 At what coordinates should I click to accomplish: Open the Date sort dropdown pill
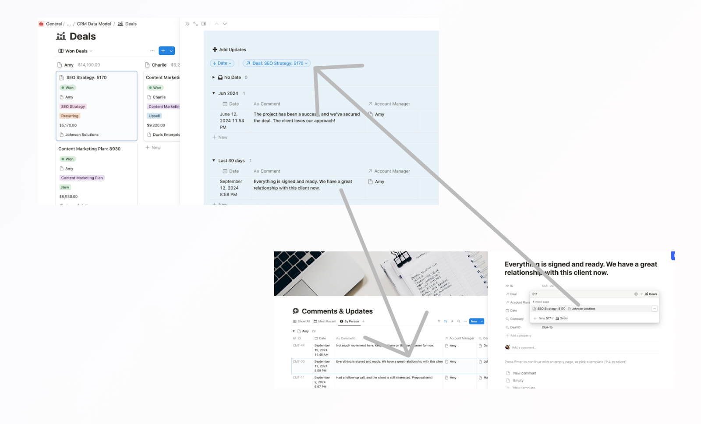coord(222,63)
